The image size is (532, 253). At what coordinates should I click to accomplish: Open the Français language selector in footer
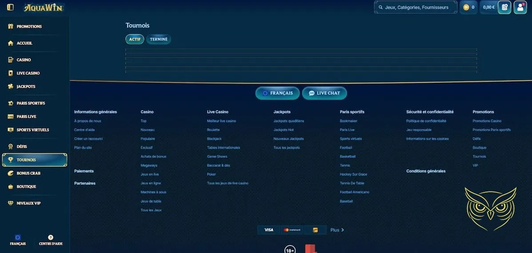[x=277, y=93]
